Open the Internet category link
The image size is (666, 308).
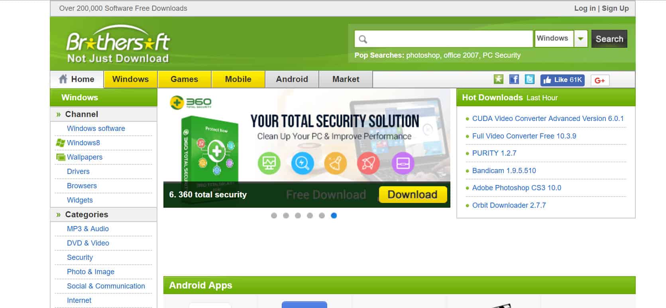coord(79,300)
